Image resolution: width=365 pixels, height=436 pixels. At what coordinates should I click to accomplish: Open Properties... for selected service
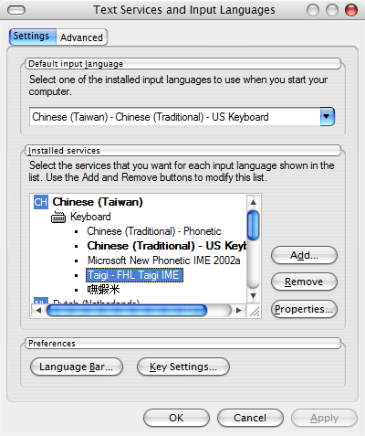pos(304,309)
